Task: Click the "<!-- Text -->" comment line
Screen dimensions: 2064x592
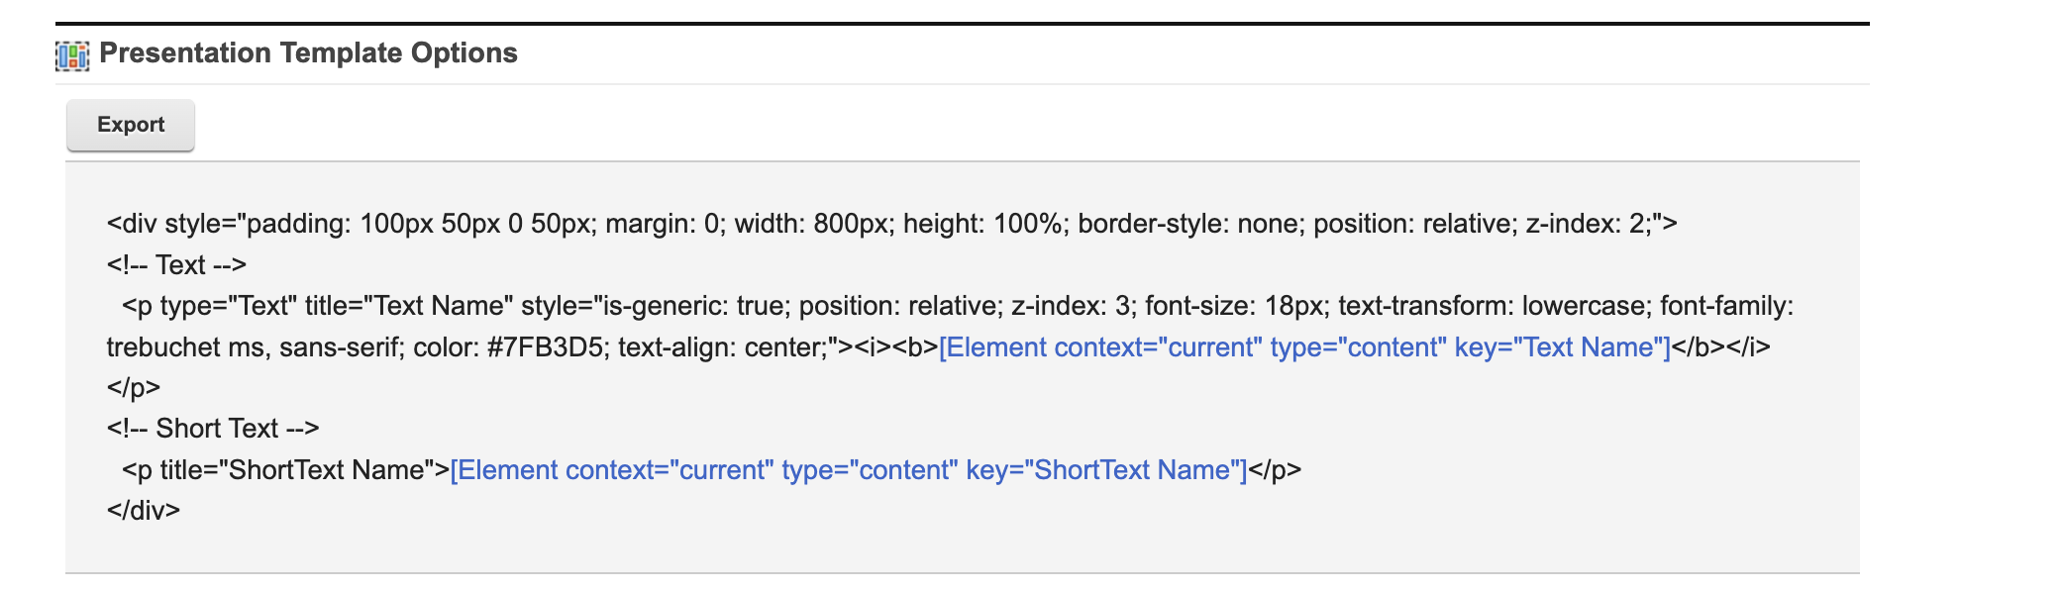Action: pos(176,265)
